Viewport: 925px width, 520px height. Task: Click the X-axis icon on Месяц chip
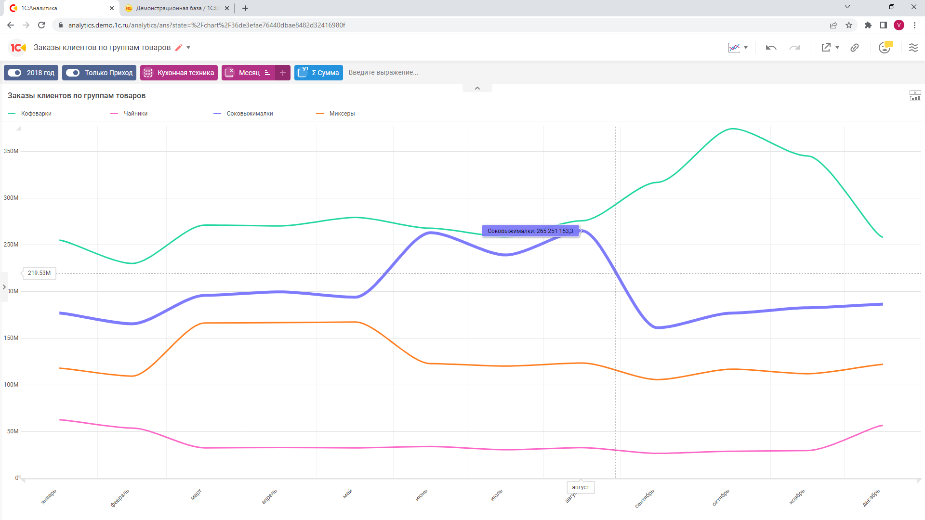pyautogui.click(x=230, y=72)
